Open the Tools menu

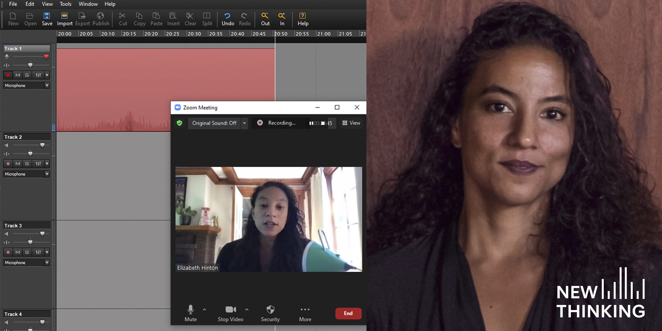[x=65, y=4]
